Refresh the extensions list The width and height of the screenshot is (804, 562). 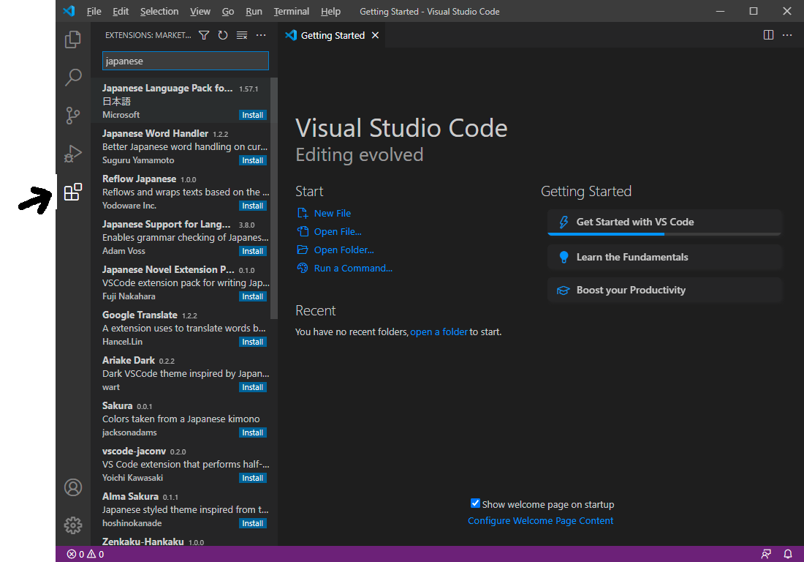click(x=222, y=35)
